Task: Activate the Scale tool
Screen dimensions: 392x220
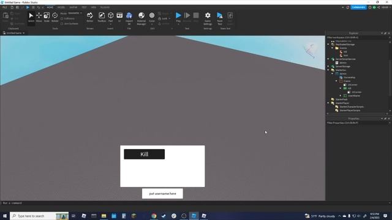Action: 47,18
